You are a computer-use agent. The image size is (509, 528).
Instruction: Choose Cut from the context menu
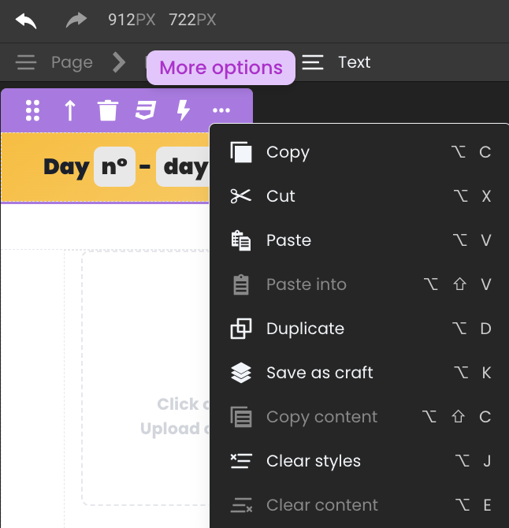[359, 196]
